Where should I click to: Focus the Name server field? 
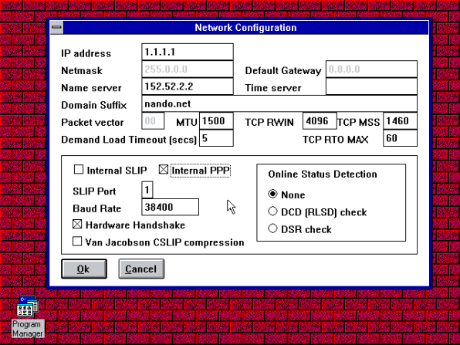coord(188,86)
